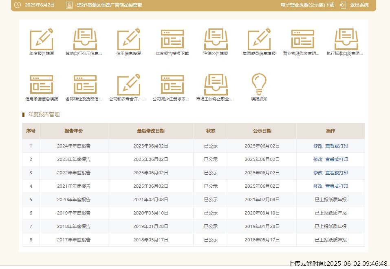Click the exit arrow icon in header
390x269 pixels.
coord(343,5)
